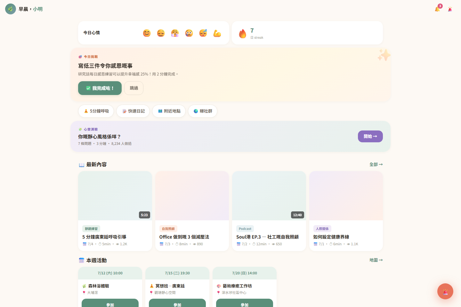Click 開始 → quiz button
Screen dimensions: 461x307
370,136
